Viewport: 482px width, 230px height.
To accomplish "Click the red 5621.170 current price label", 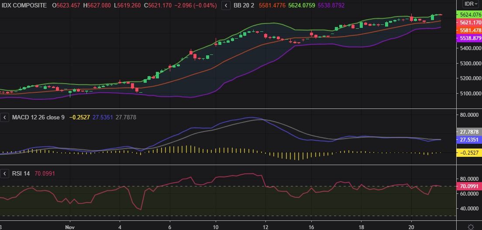I will (468, 22).
